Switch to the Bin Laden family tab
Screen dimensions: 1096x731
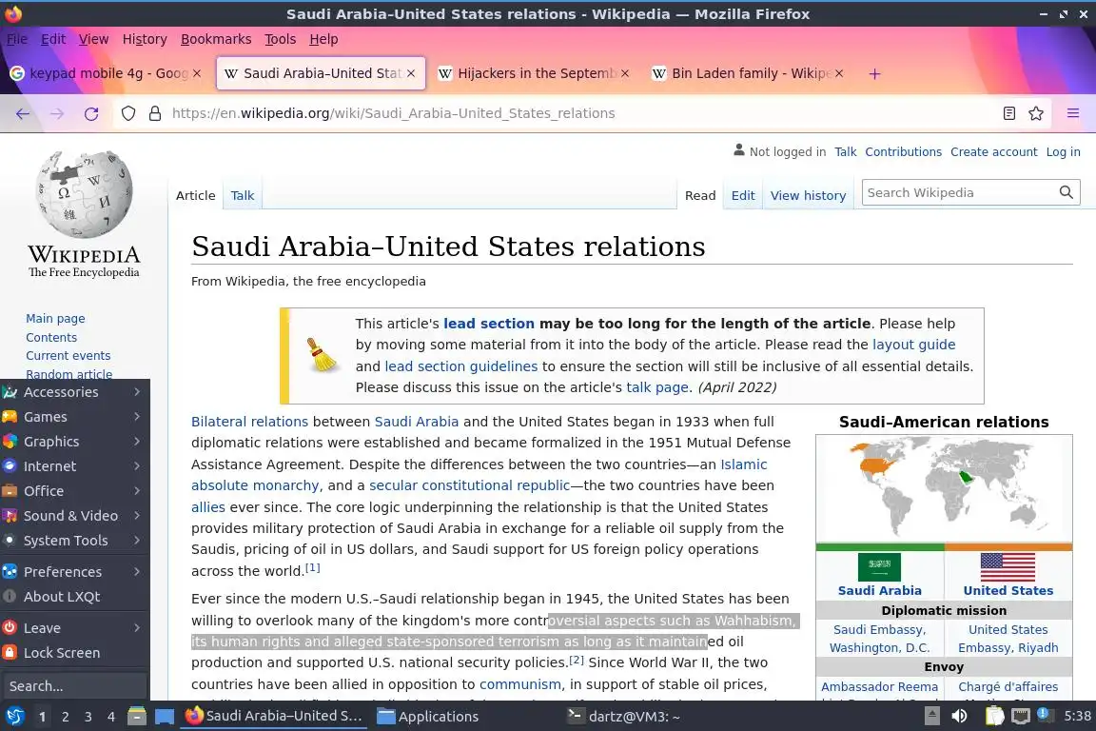pos(747,73)
